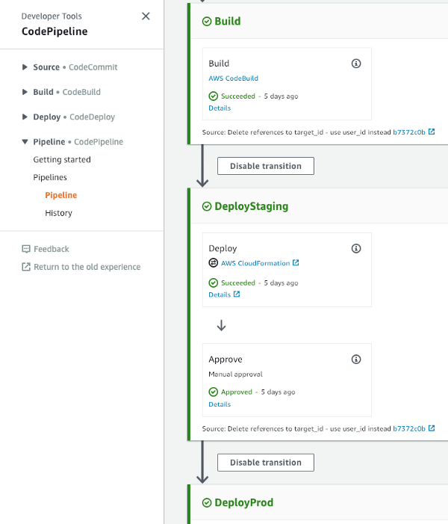Image resolution: width=448 pixels, height=524 pixels.
Task: Click external link icon next to Deploy Details
Action: (237, 294)
